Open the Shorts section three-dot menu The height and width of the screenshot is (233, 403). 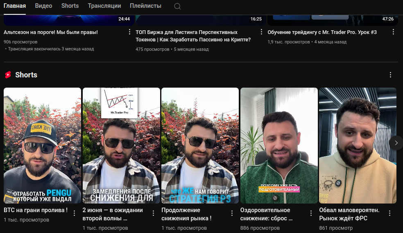[x=390, y=75]
